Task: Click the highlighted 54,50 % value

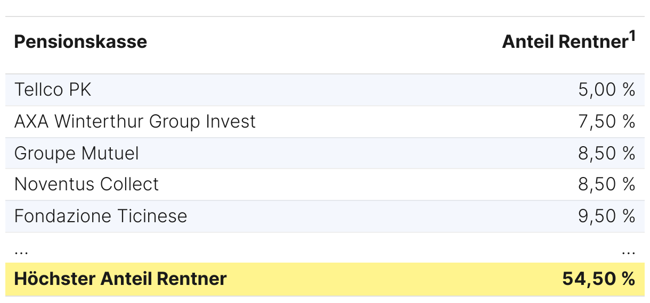Action: (598, 279)
